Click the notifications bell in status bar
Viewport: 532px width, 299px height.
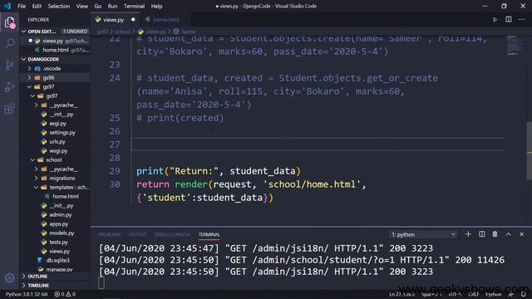[x=523, y=294]
